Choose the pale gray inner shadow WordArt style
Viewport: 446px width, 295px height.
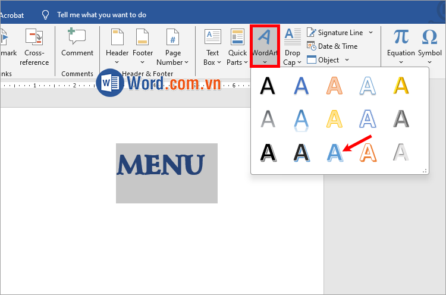pyautogui.click(x=401, y=152)
